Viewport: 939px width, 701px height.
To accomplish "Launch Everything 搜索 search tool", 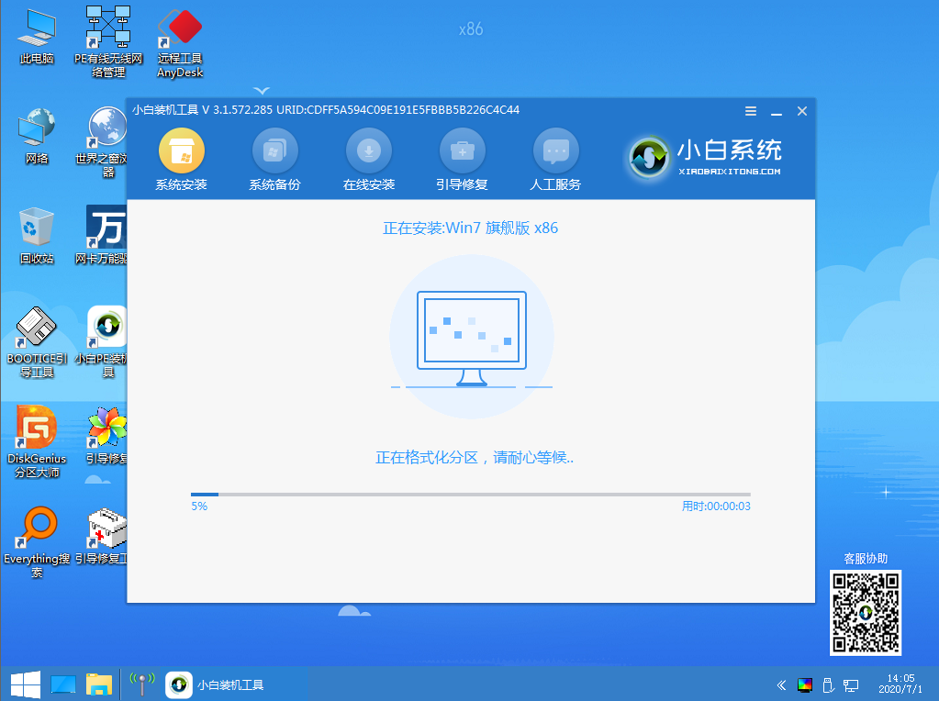I will (35, 541).
